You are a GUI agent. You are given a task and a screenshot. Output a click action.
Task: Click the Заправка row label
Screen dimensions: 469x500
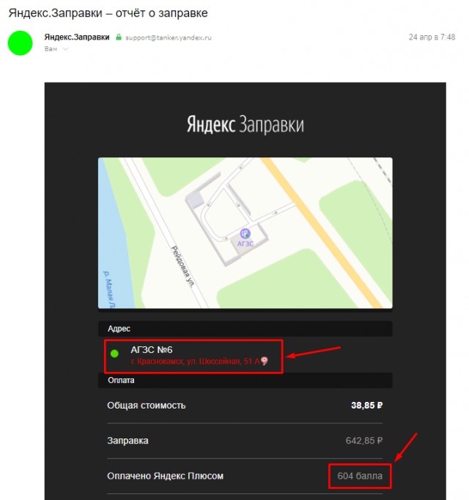128,441
